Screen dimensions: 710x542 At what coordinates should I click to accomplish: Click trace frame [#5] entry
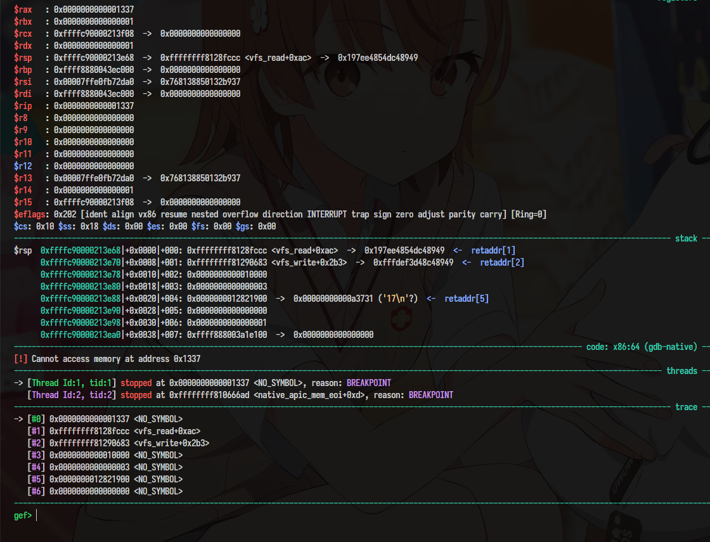click(105, 479)
